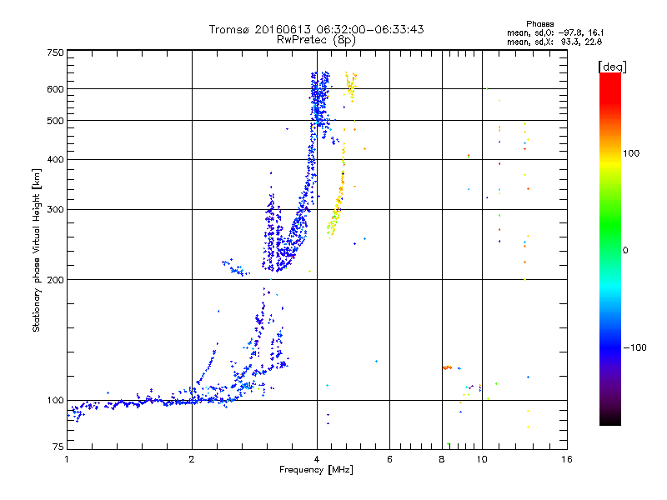Click the colorbar '100' tick label

[x=631, y=153]
